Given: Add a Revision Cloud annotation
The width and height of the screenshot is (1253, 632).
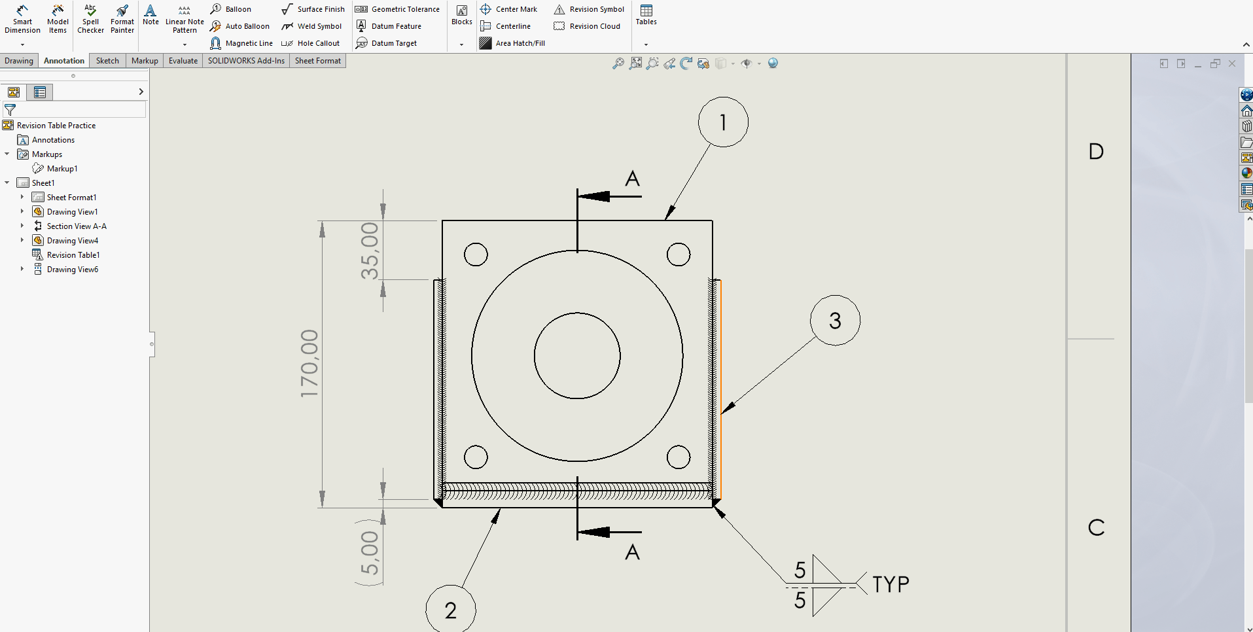Looking at the screenshot, I should coord(587,26).
